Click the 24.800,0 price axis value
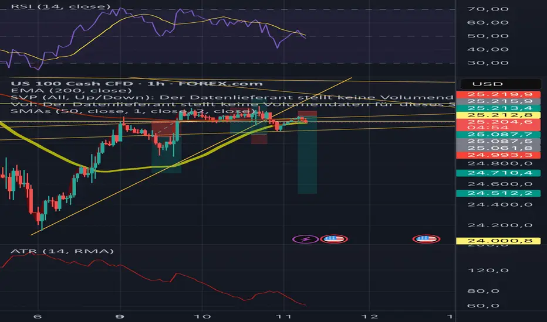547x322 pixels. coord(499,163)
